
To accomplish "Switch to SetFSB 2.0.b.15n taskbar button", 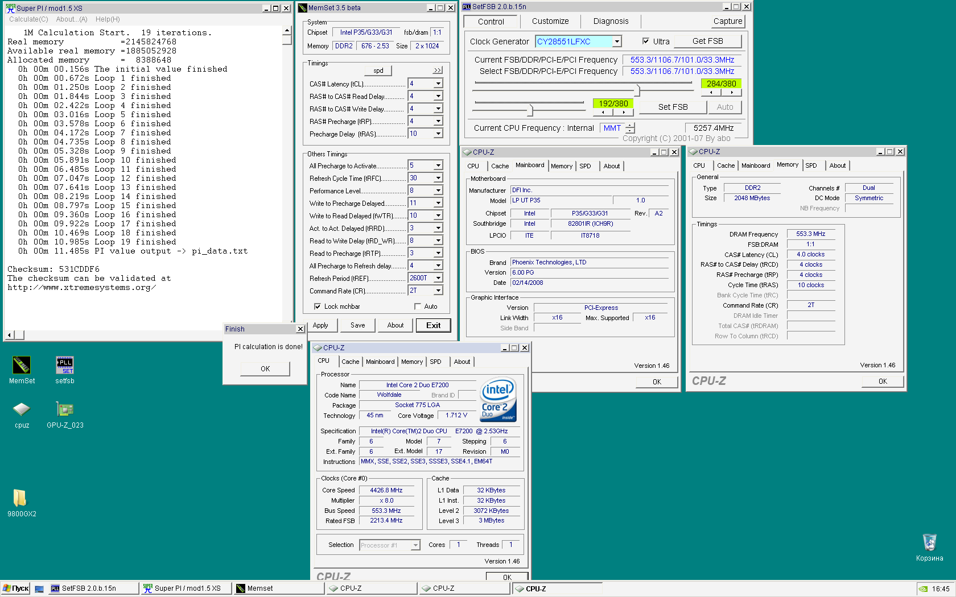I will pos(94,588).
